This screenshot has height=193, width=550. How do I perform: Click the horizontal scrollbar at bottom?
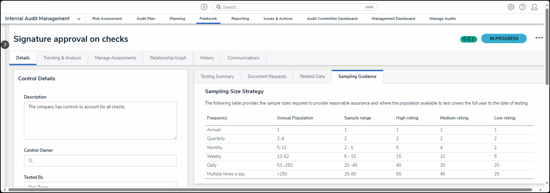point(270,190)
